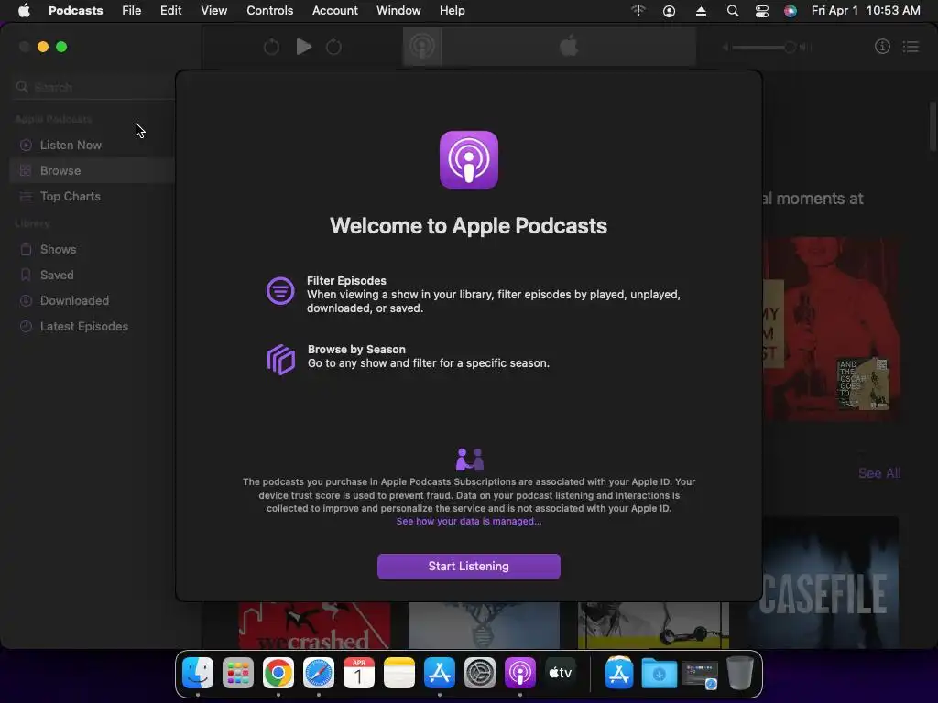
Task: Adjust the volume slider in toolbar
Action: (765, 47)
